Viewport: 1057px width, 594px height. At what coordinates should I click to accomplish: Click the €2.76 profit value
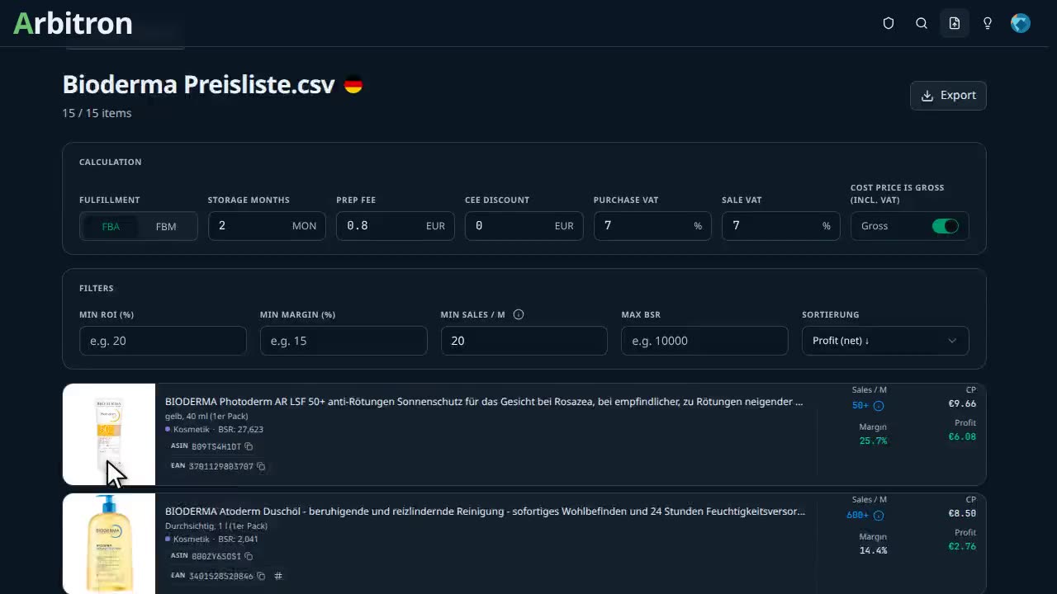point(962,546)
